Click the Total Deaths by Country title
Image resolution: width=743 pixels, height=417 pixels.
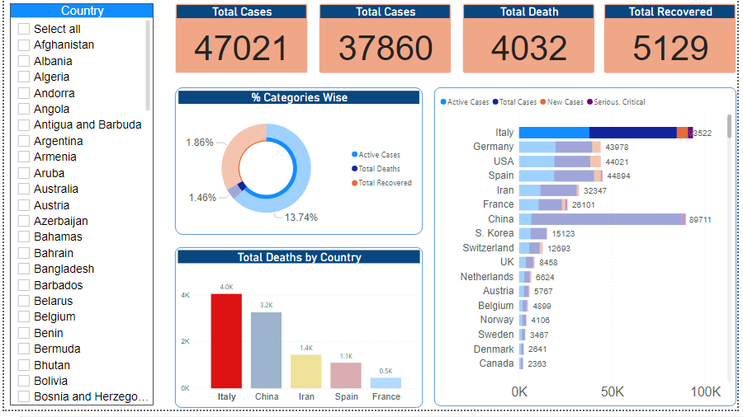click(x=299, y=257)
